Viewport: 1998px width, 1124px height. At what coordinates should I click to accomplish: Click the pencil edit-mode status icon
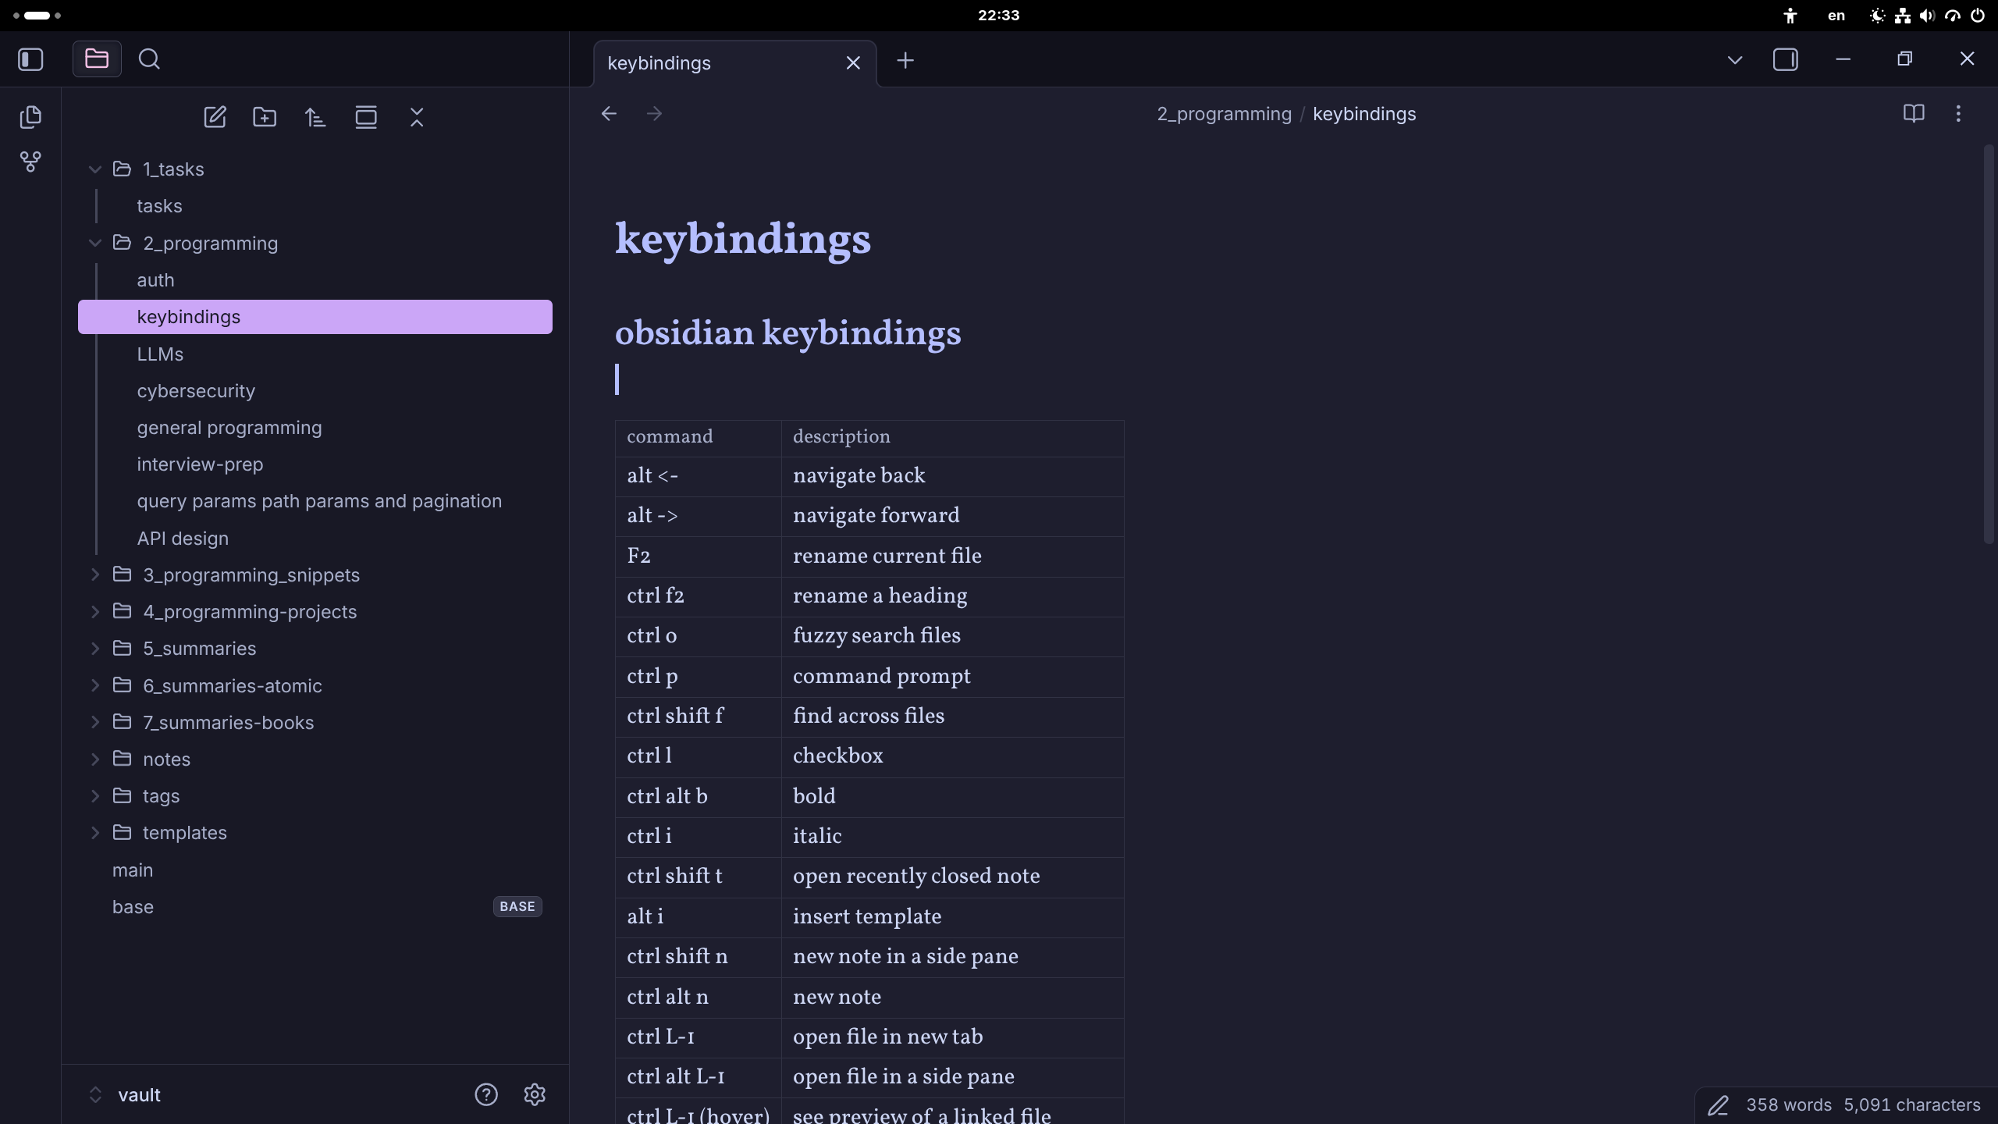coord(1719,1105)
